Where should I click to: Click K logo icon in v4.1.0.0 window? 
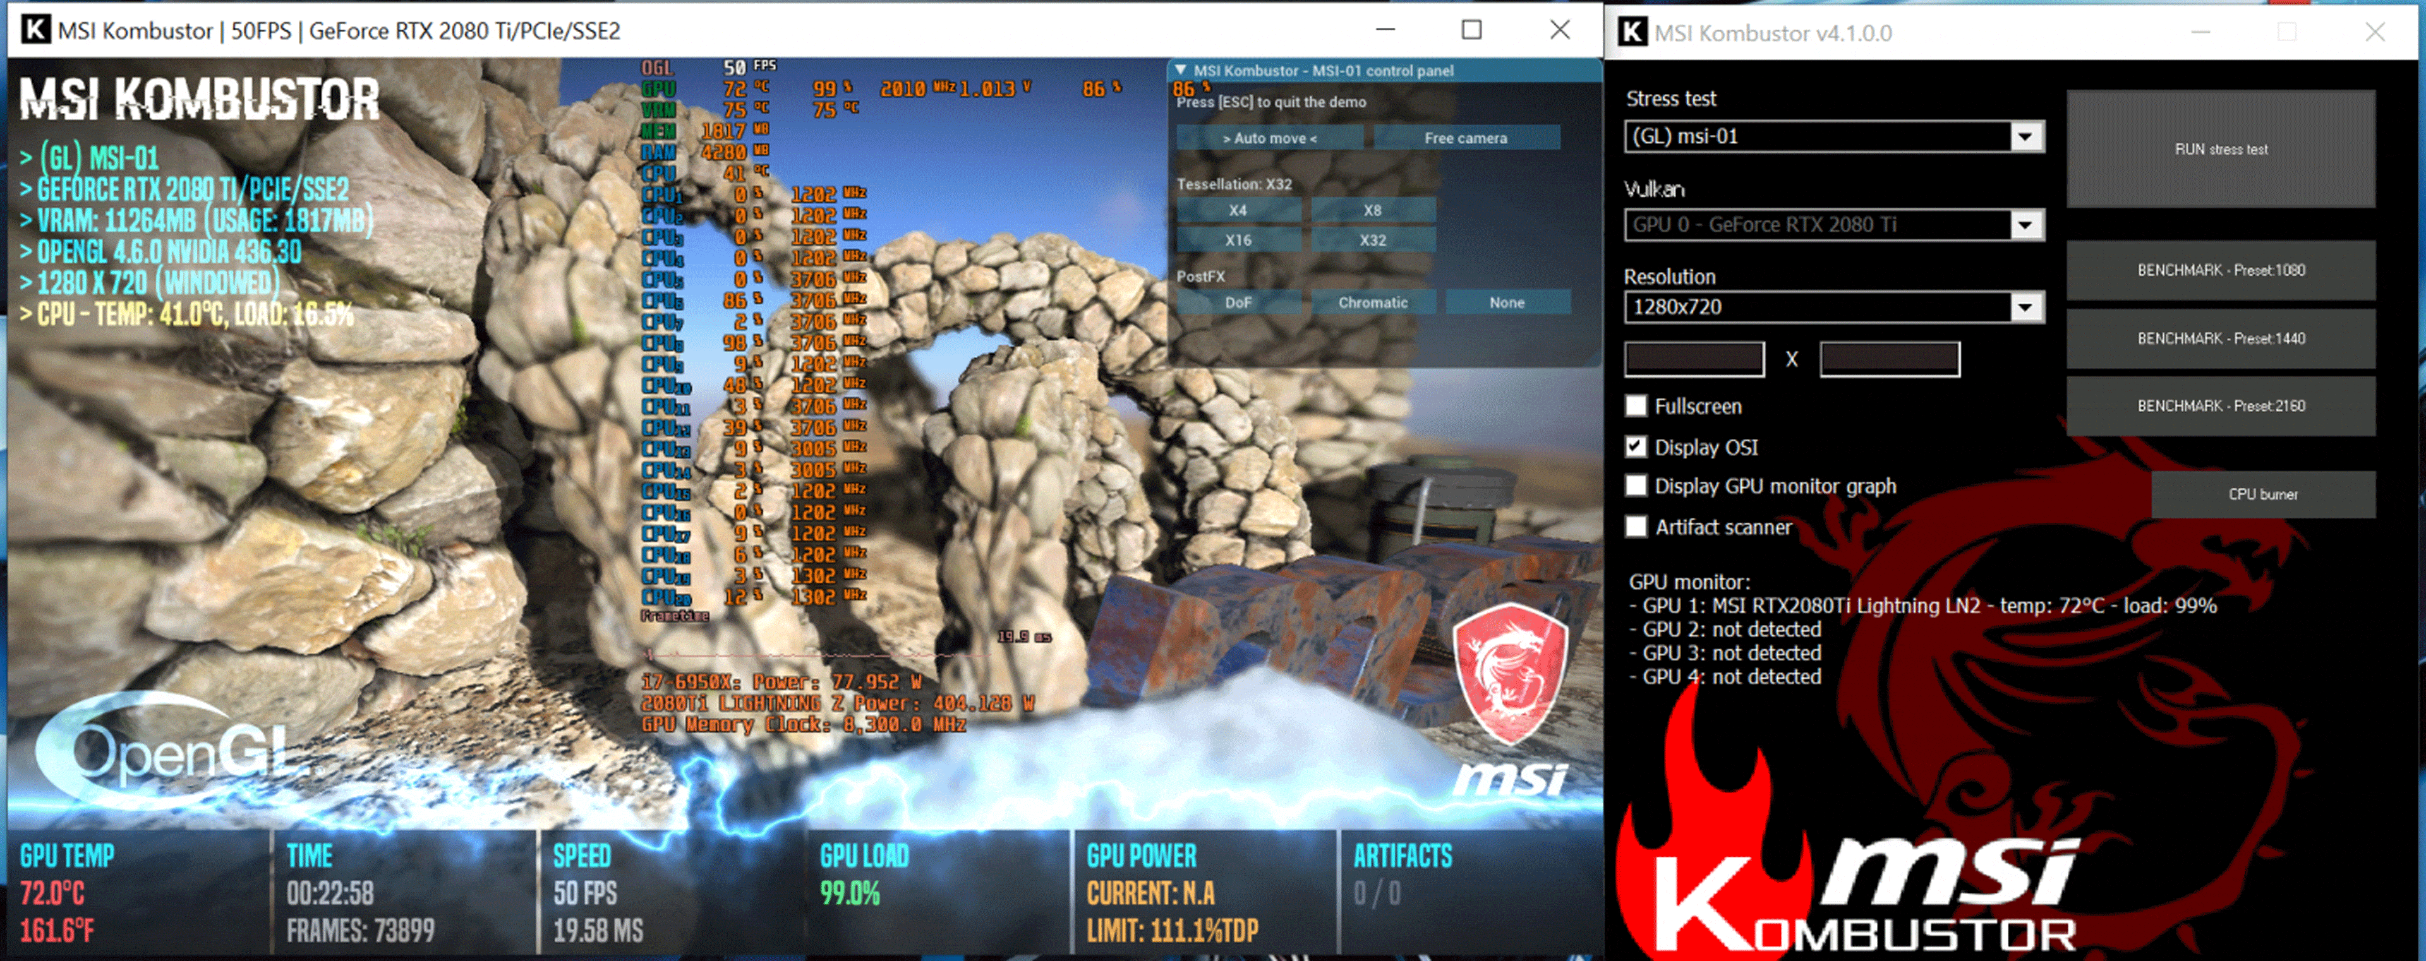(1633, 32)
